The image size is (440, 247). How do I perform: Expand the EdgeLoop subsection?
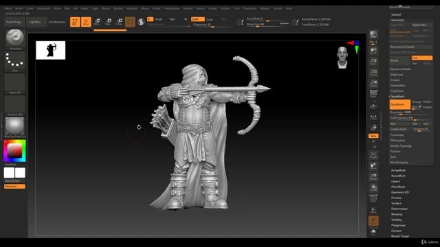click(397, 75)
